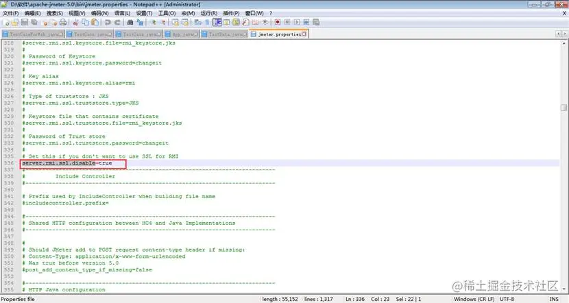Click Save Recorded Macro icon
The image size is (569, 303).
(316, 23)
